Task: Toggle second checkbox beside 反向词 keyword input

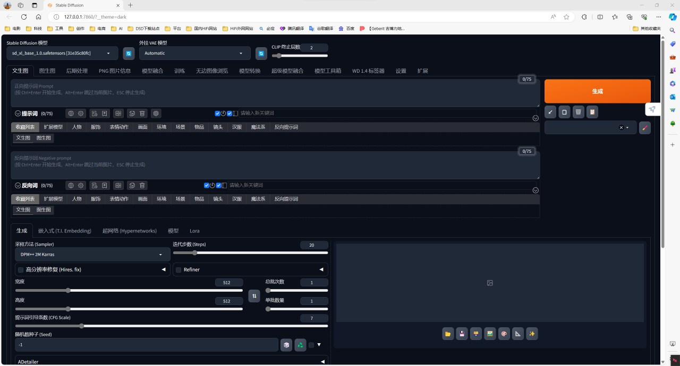Action: (218, 185)
